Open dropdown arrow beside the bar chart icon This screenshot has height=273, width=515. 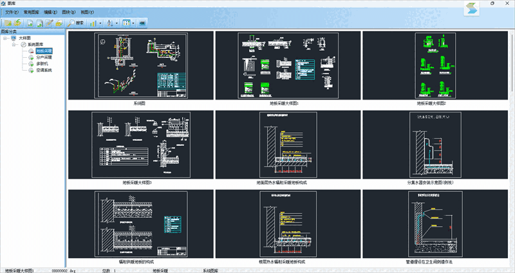click(x=100, y=23)
